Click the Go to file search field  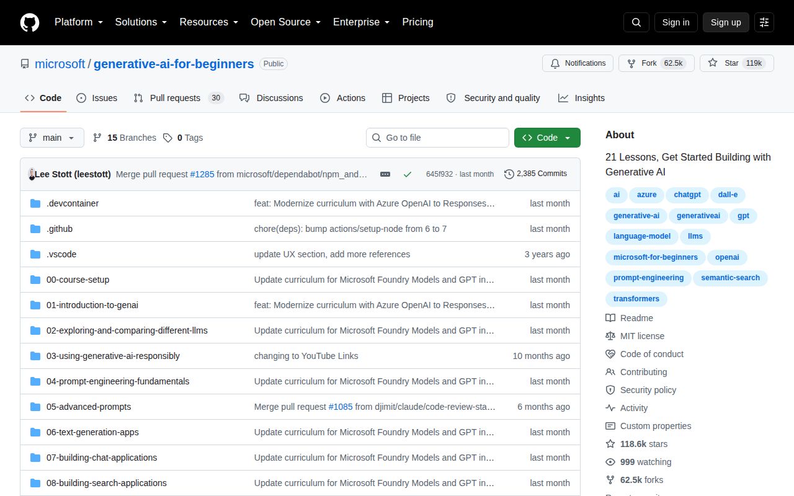click(437, 138)
